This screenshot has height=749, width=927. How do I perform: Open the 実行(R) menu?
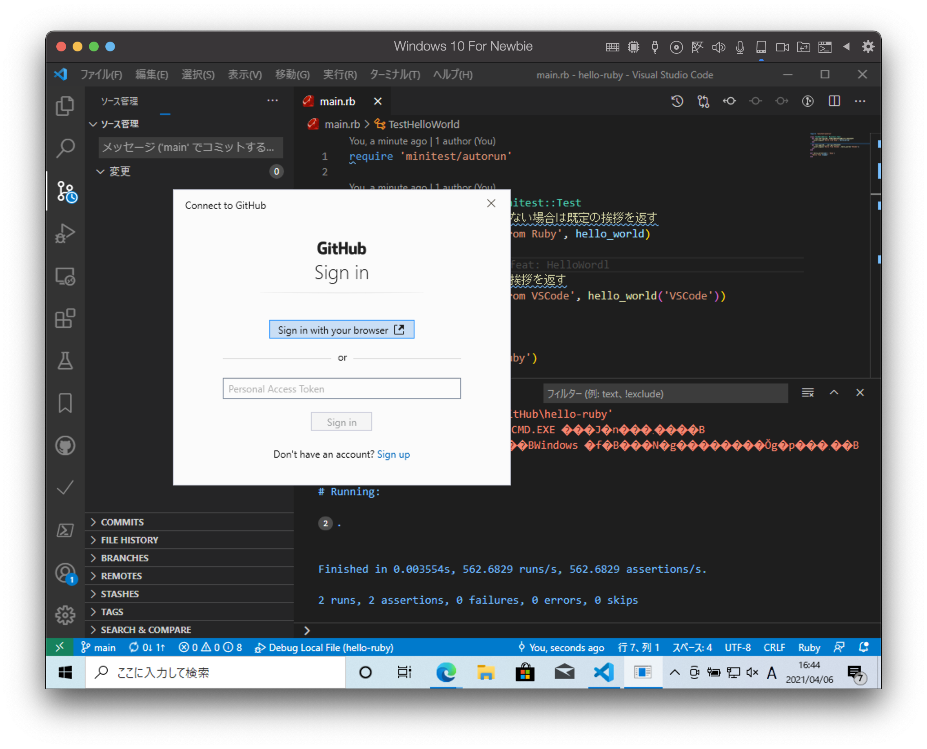coord(340,74)
